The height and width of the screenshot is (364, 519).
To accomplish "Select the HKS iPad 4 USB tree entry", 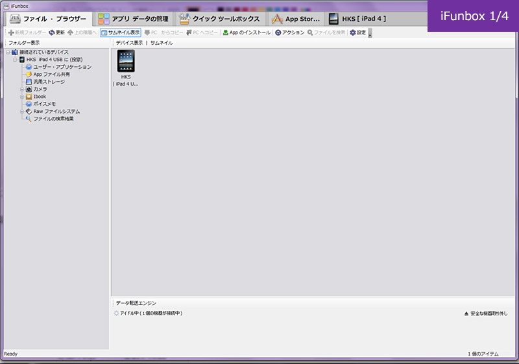I will 54,60.
